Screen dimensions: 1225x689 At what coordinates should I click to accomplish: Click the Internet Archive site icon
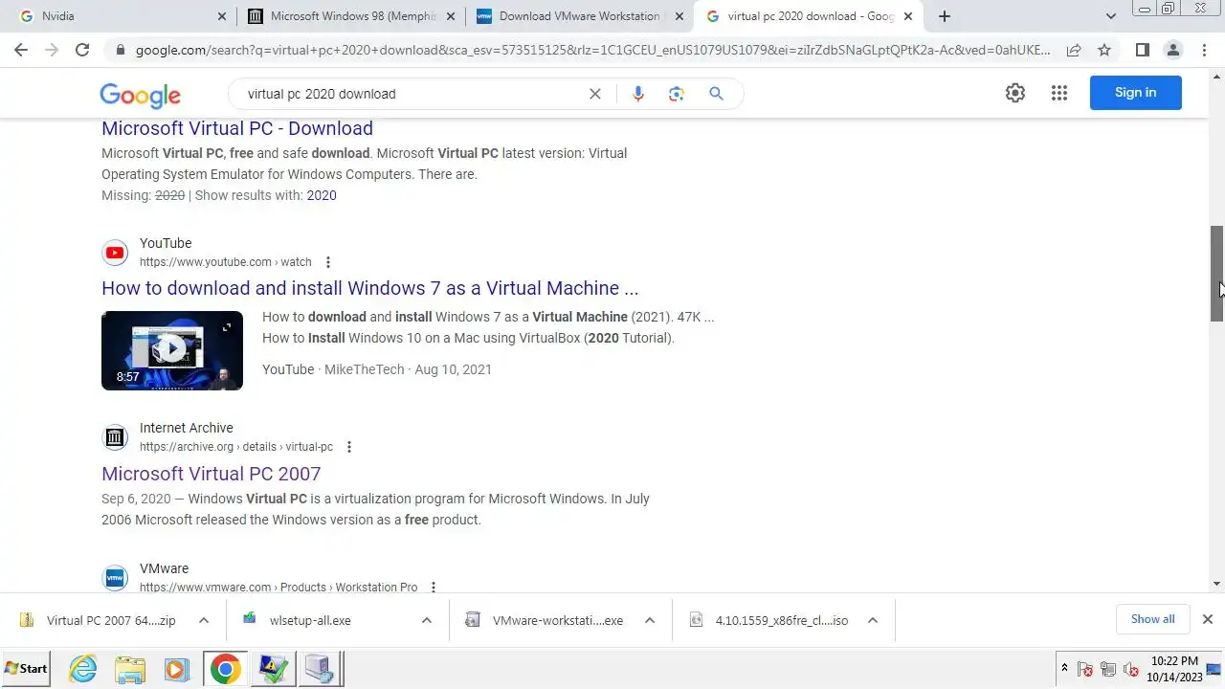pyautogui.click(x=115, y=437)
